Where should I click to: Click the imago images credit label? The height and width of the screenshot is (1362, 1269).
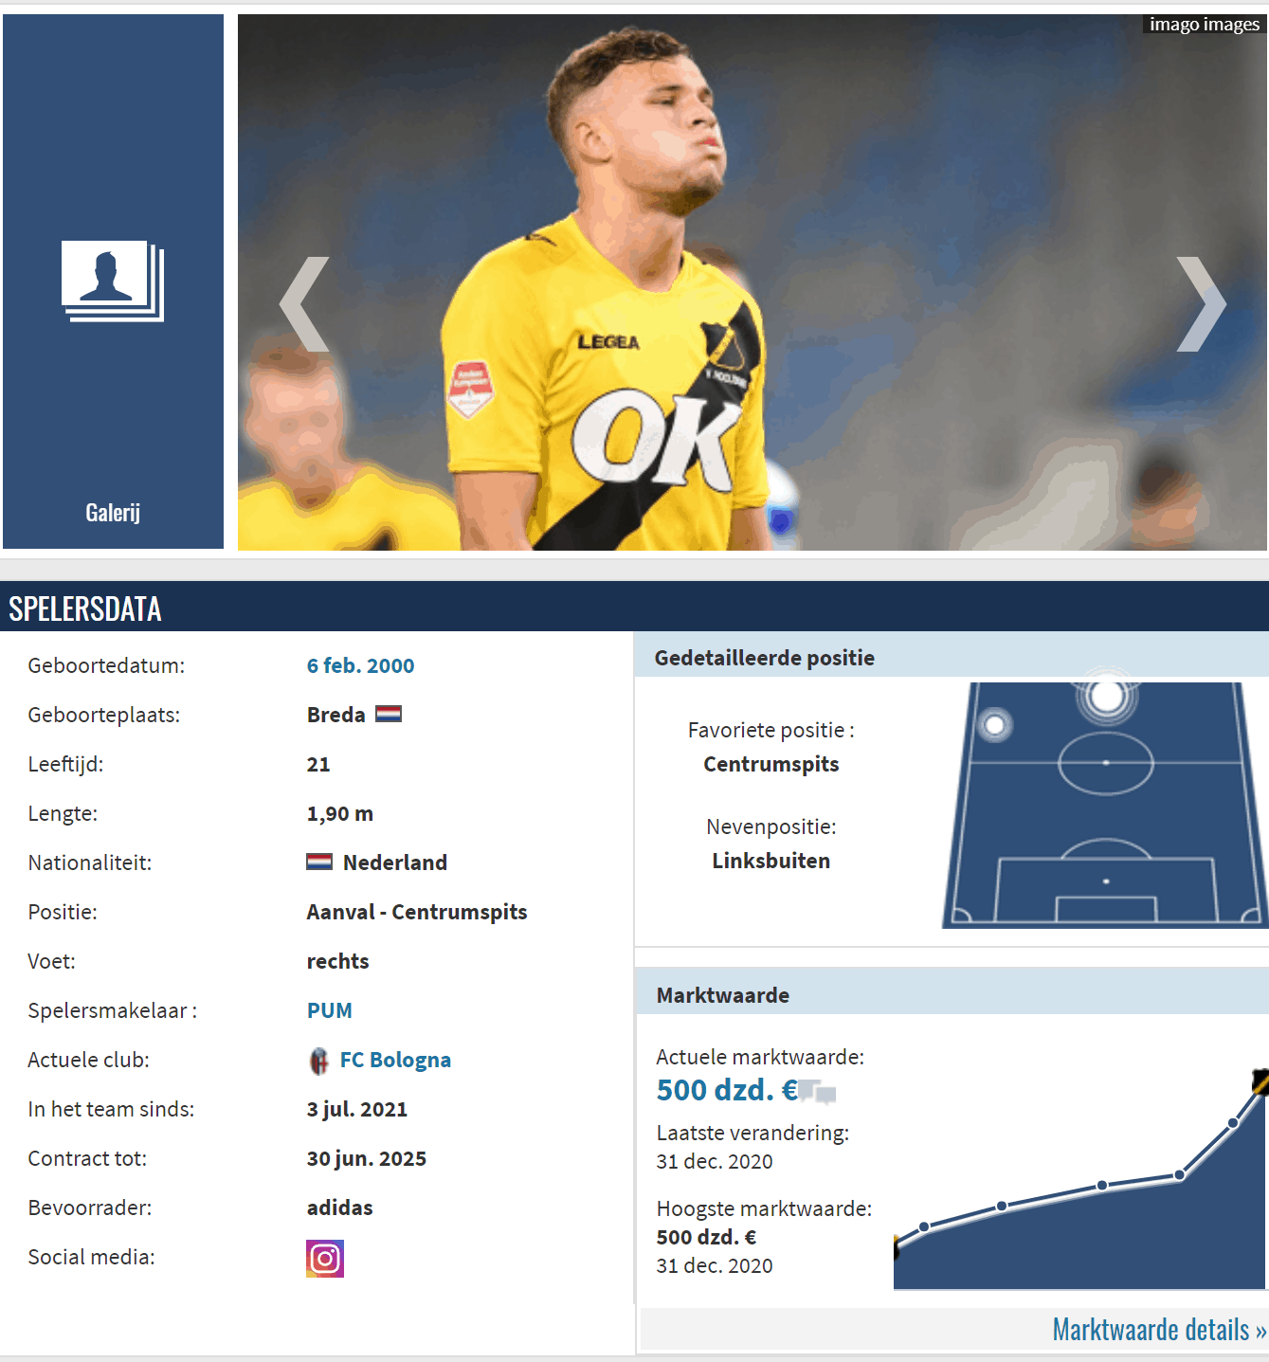point(1205,25)
